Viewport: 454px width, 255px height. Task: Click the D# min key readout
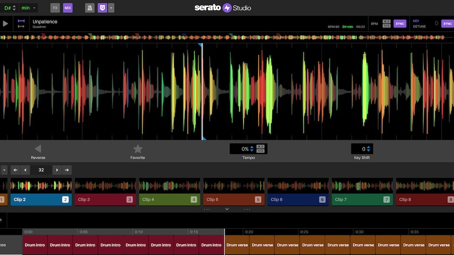pyautogui.click(x=348, y=27)
